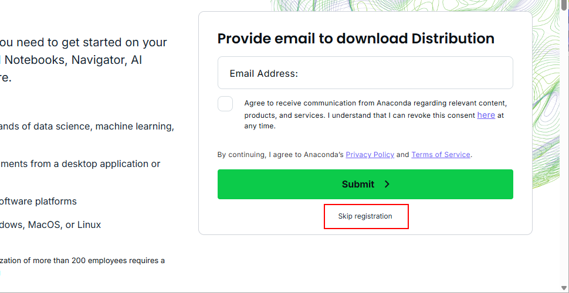Viewport: 569px width, 293px height.
Task: Click the 'MacOS, or Linux' text line
Action: 50,225
